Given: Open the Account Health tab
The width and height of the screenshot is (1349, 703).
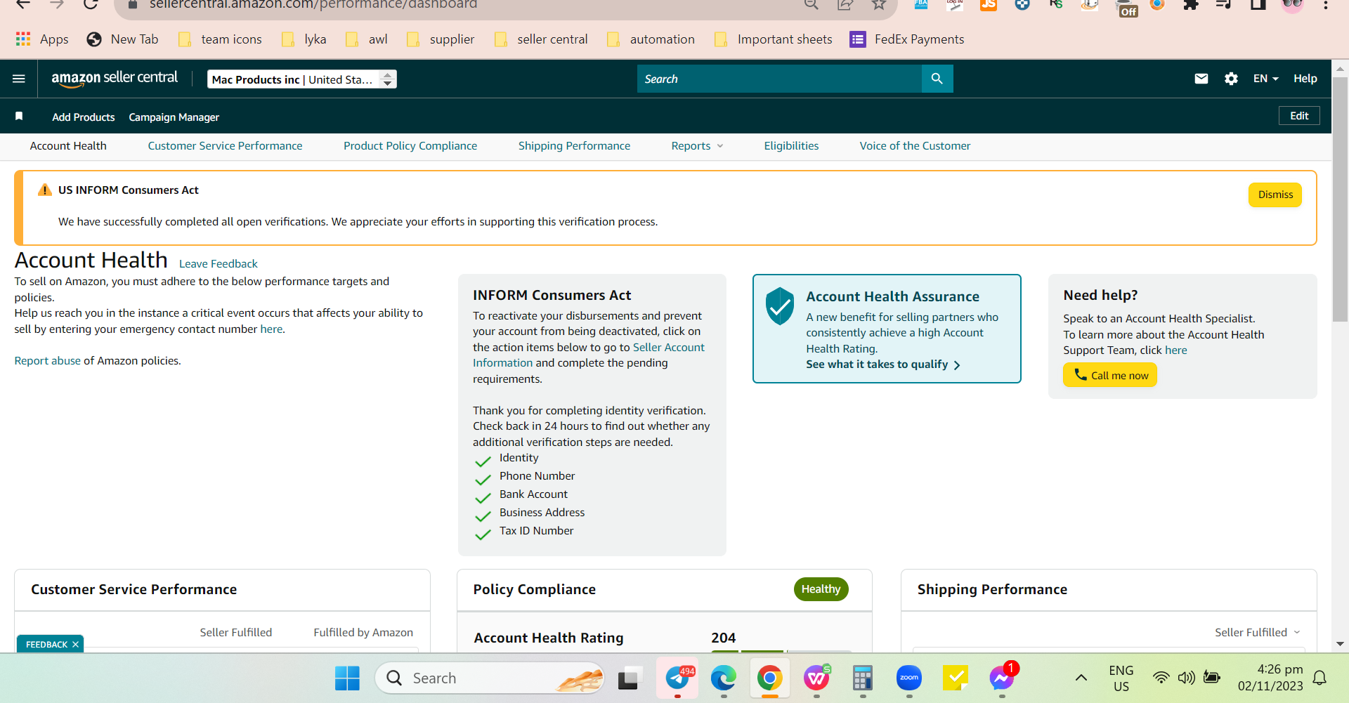Looking at the screenshot, I should (68, 146).
